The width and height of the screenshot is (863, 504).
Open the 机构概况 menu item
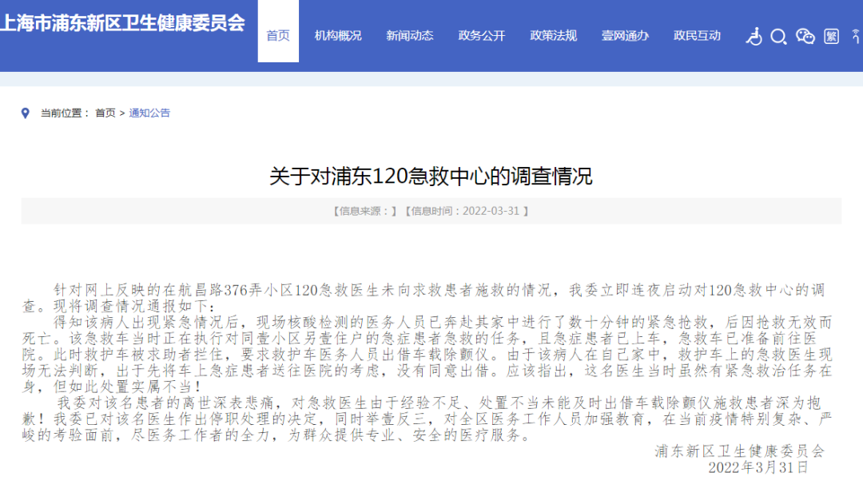(338, 35)
